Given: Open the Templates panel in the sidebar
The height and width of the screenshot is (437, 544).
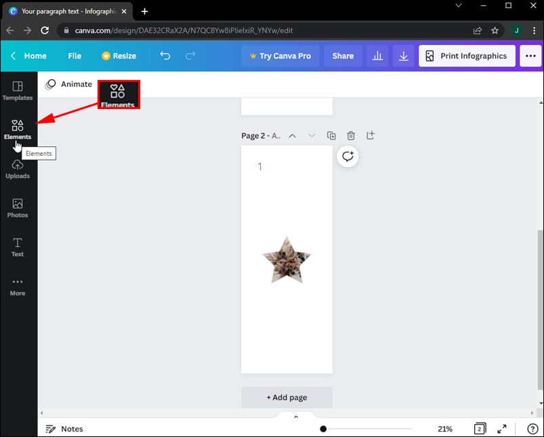Looking at the screenshot, I should point(18,91).
